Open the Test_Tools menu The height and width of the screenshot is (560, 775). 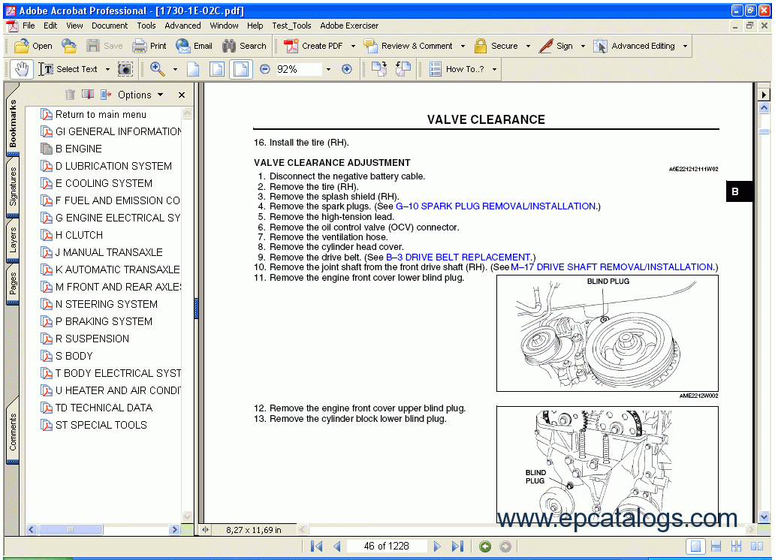291,26
